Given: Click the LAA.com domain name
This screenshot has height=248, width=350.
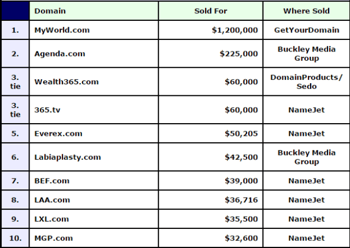Looking at the screenshot, I should click(x=52, y=200).
